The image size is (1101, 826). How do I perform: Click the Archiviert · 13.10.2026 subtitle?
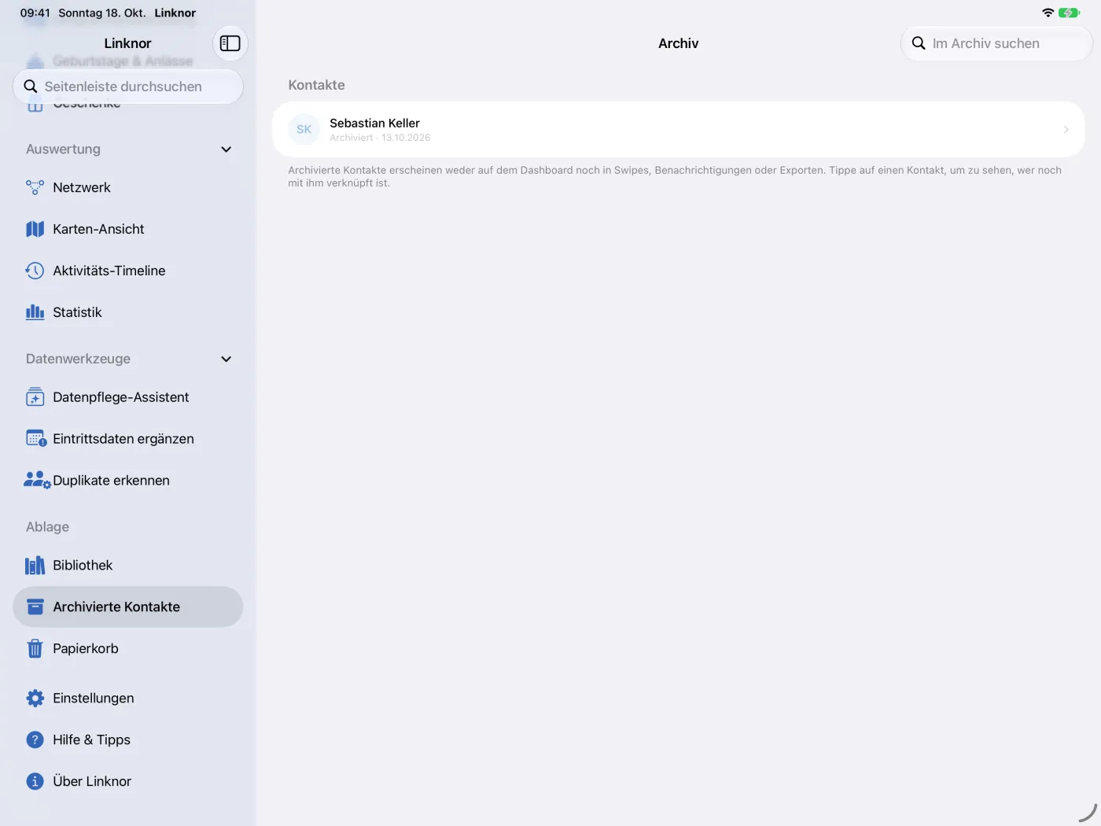[380, 138]
